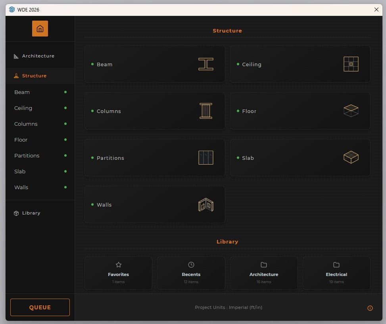Open the Recents library label

[191, 274]
